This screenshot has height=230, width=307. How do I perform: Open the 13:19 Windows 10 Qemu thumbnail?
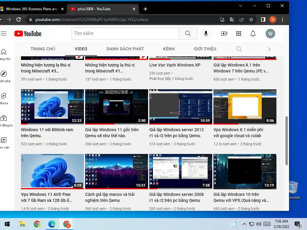245,171
